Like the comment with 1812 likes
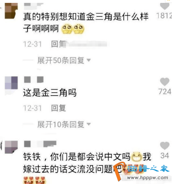Screen dimensions: 172x184 tap(165, 6)
